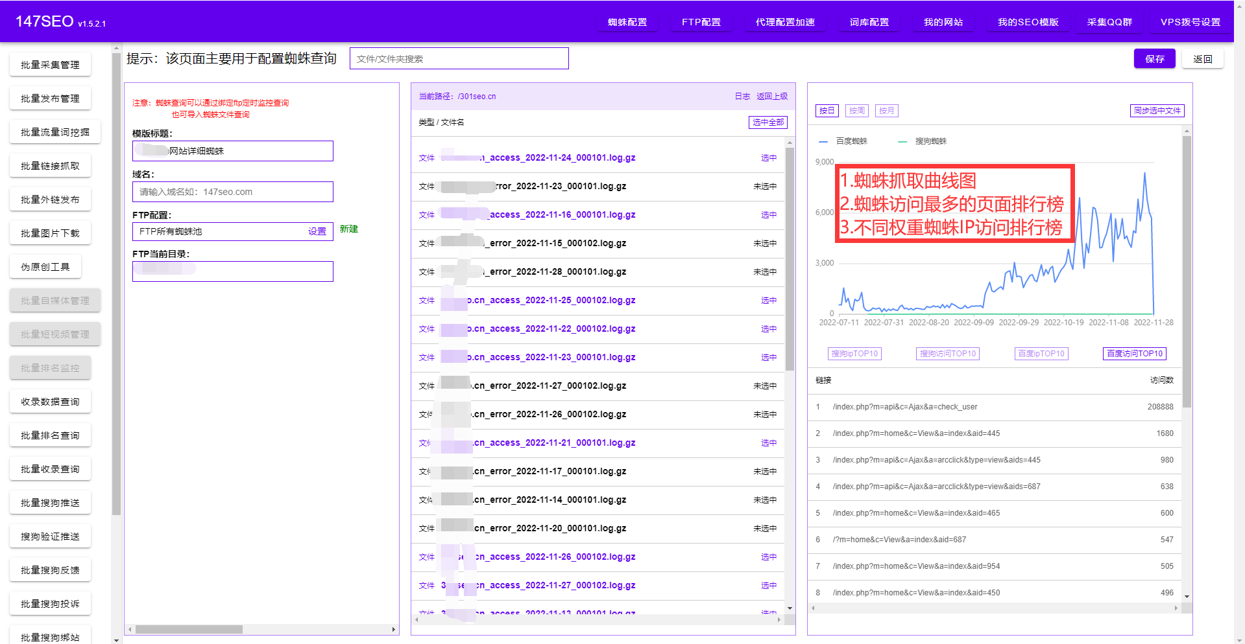Image resolution: width=1245 pixels, height=644 pixels.
Task: Click the 保存 button
Action: (x=1154, y=59)
